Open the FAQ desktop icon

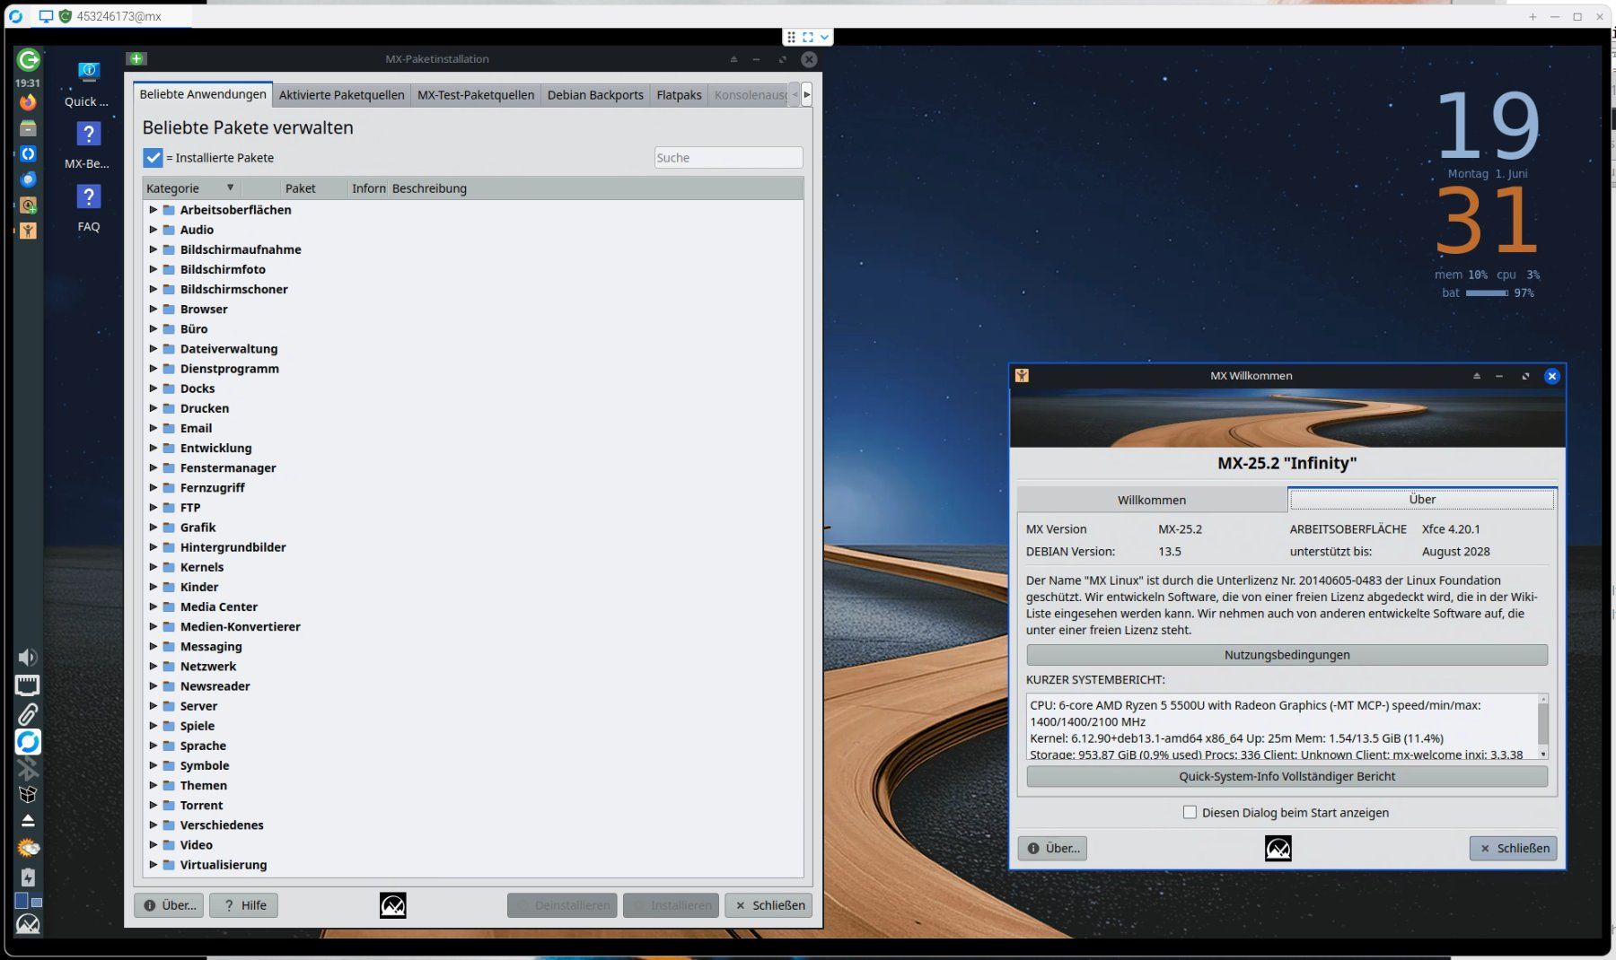(88, 208)
